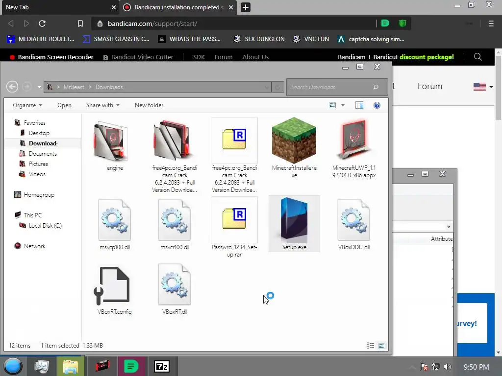Bookmark the current page icon
502x376 pixels.
(x=80, y=23)
